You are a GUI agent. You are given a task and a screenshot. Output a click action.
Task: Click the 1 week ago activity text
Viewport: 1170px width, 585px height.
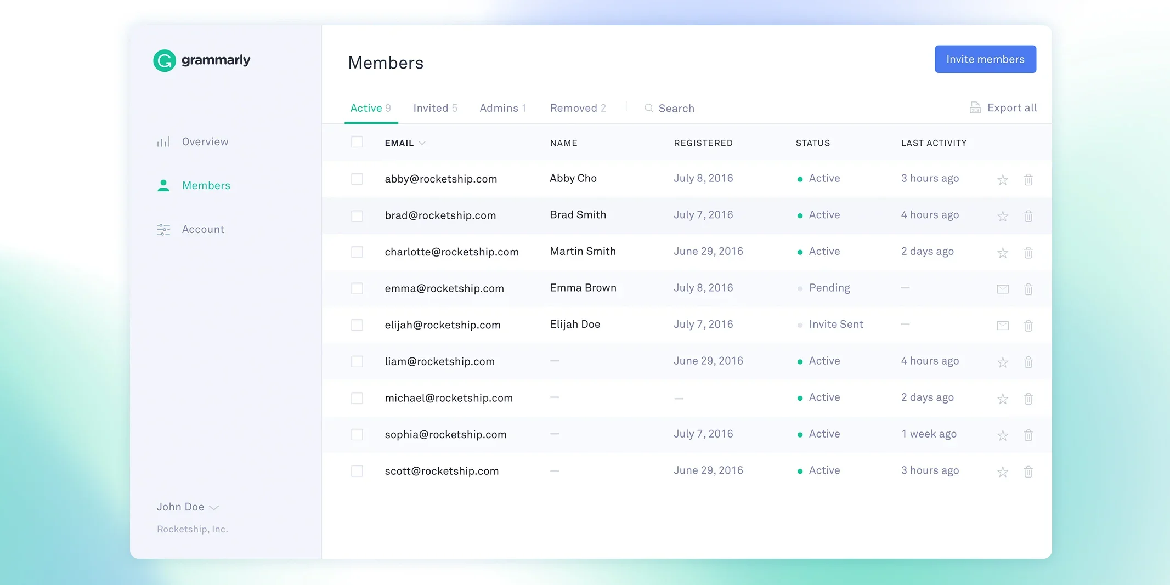[x=929, y=434]
